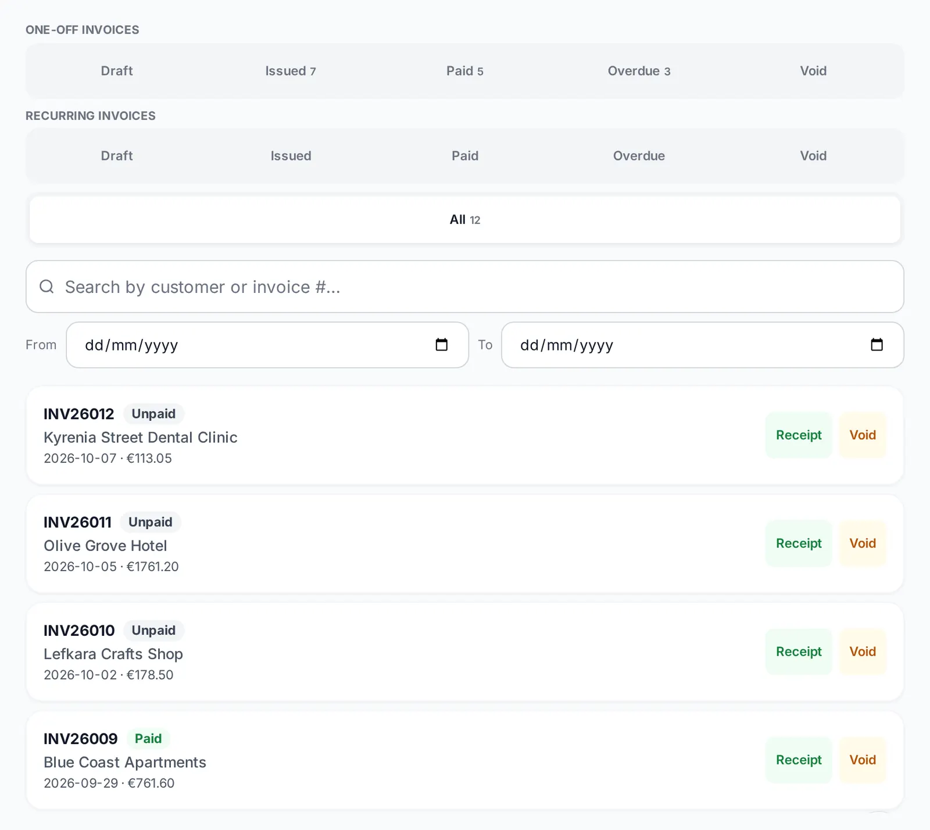Image resolution: width=930 pixels, height=830 pixels.
Task: Select the recurring invoices Issued tab
Action: (x=291, y=156)
